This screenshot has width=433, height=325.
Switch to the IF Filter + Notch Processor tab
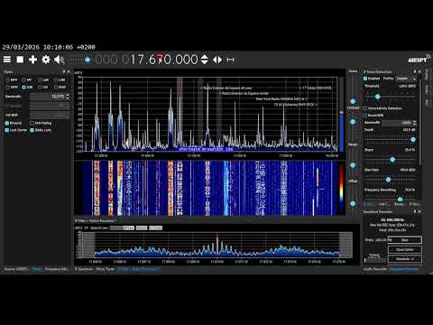pos(138,269)
